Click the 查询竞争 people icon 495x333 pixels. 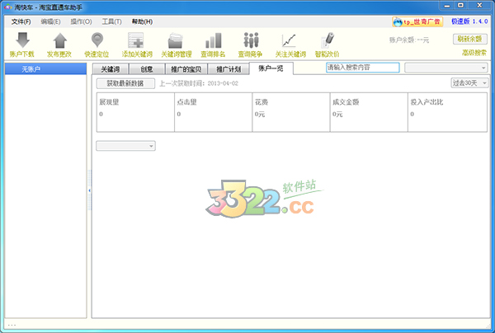click(x=251, y=40)
